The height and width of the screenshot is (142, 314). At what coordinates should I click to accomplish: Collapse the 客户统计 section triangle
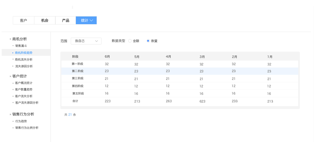10,76
